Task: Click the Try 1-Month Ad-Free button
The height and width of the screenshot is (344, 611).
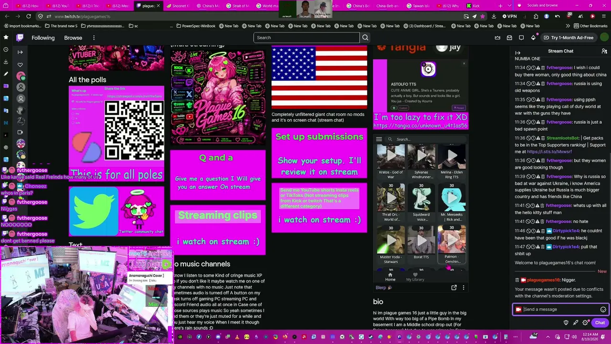Action: pos(568,38)
